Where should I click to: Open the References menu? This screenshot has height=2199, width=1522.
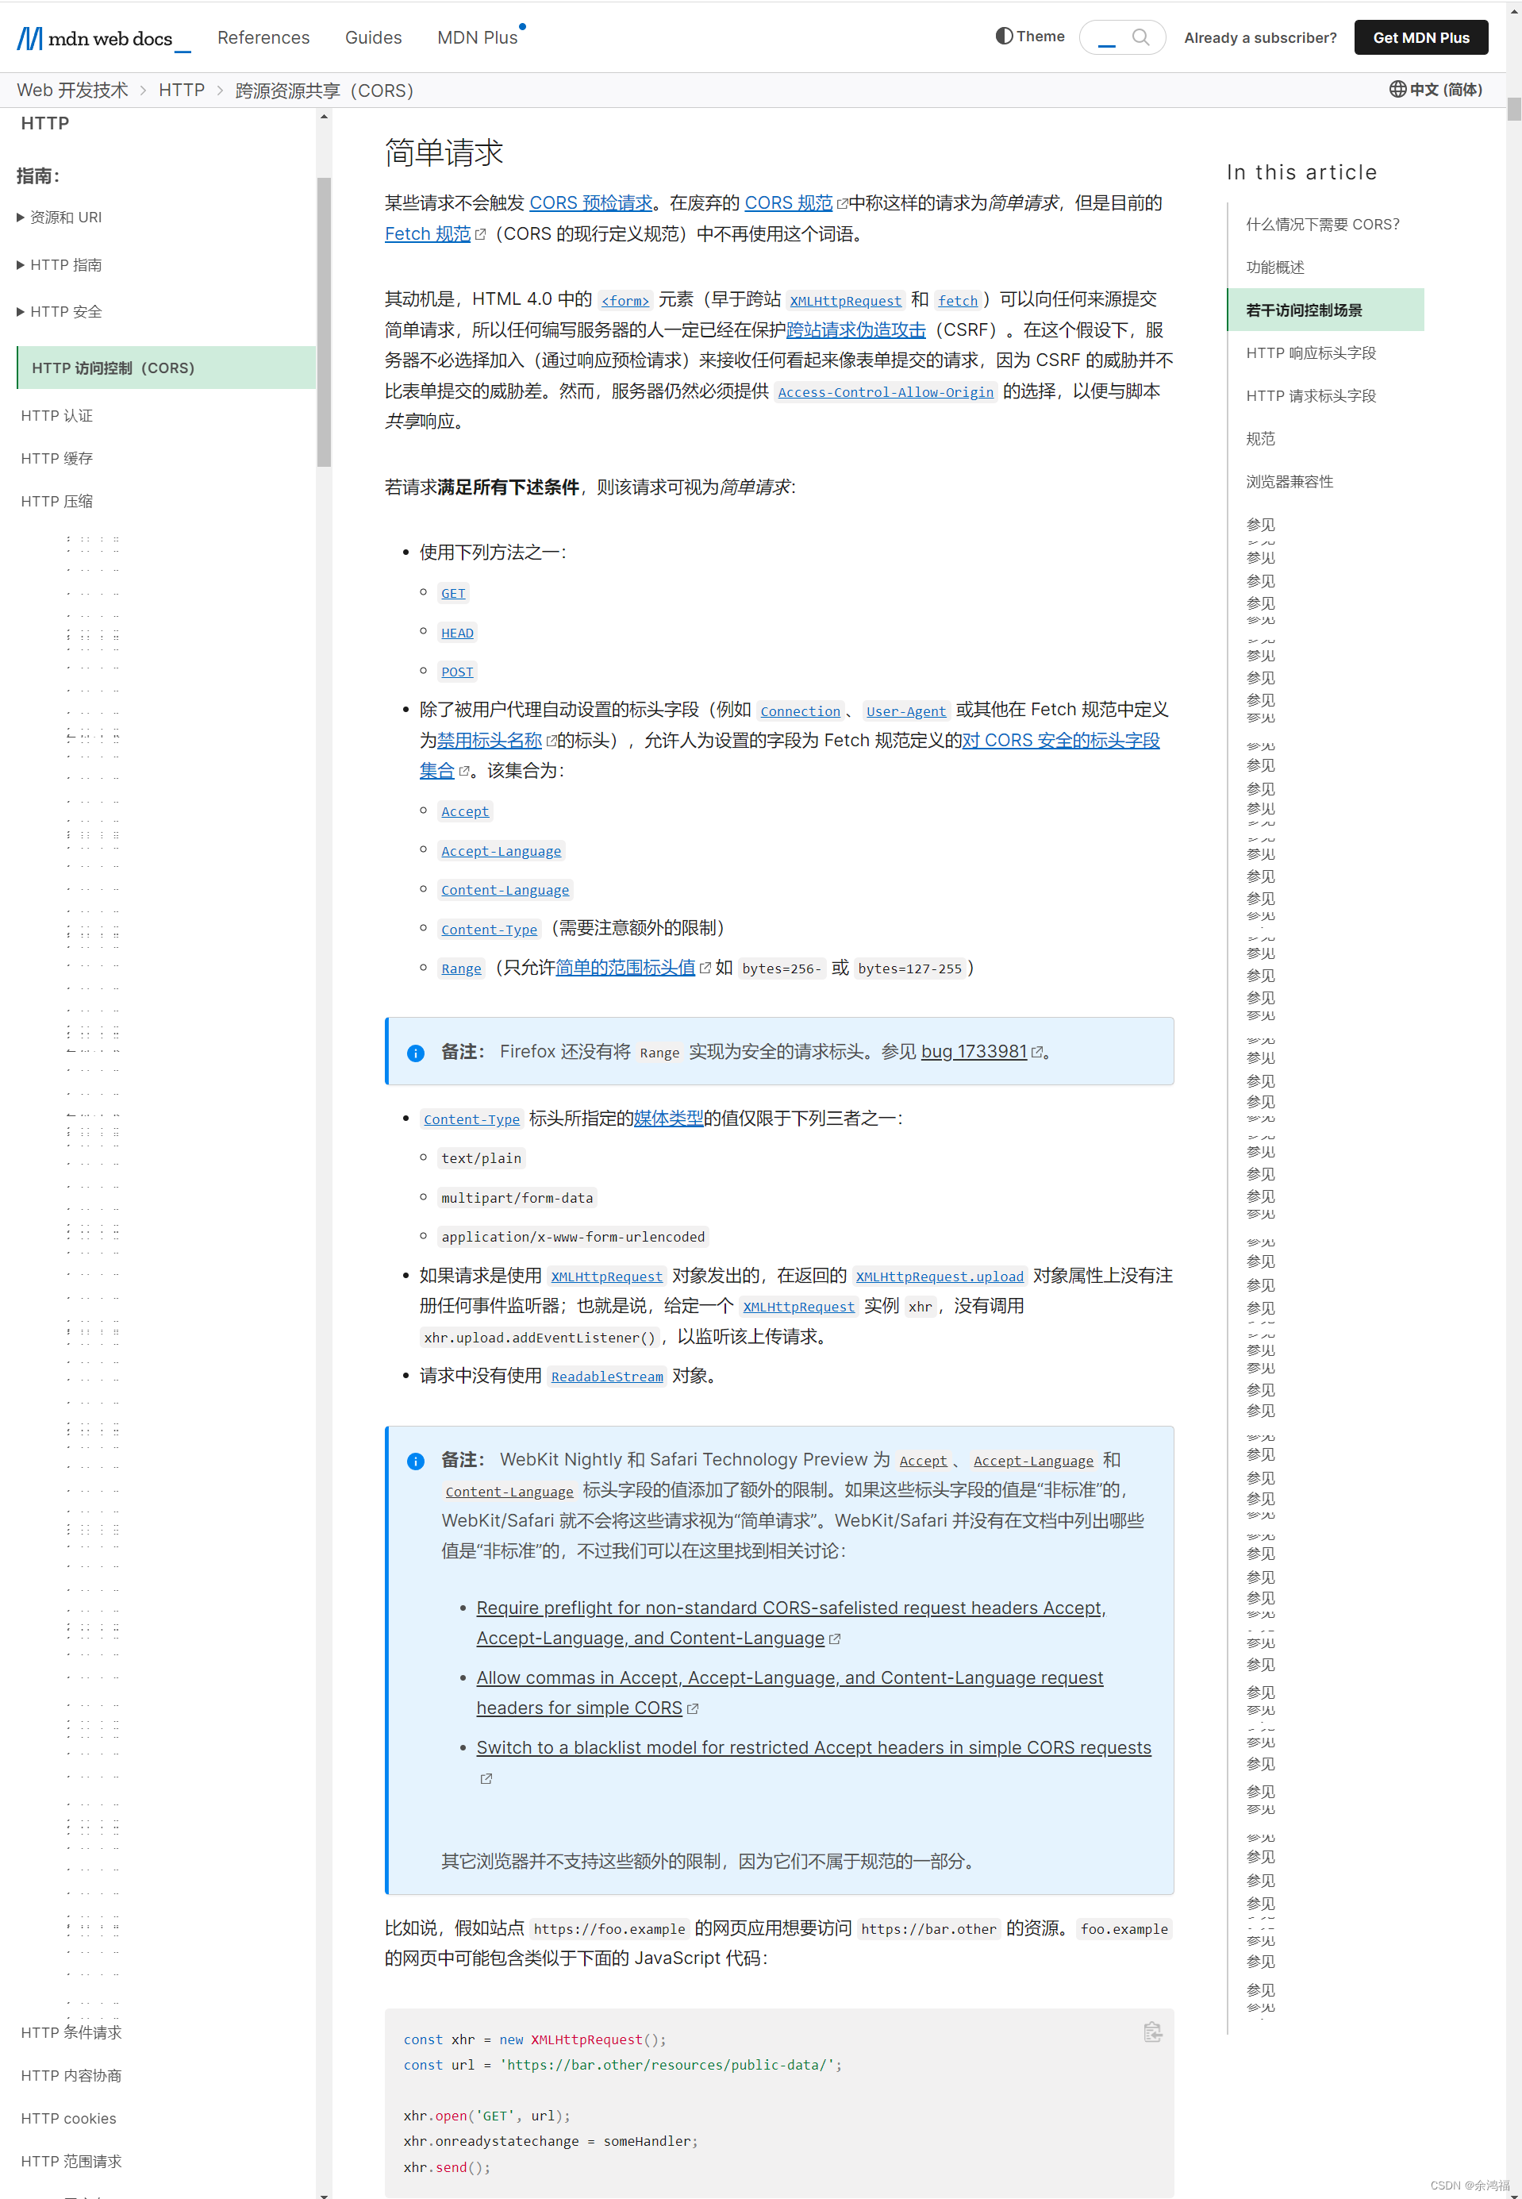click(263, 37)
